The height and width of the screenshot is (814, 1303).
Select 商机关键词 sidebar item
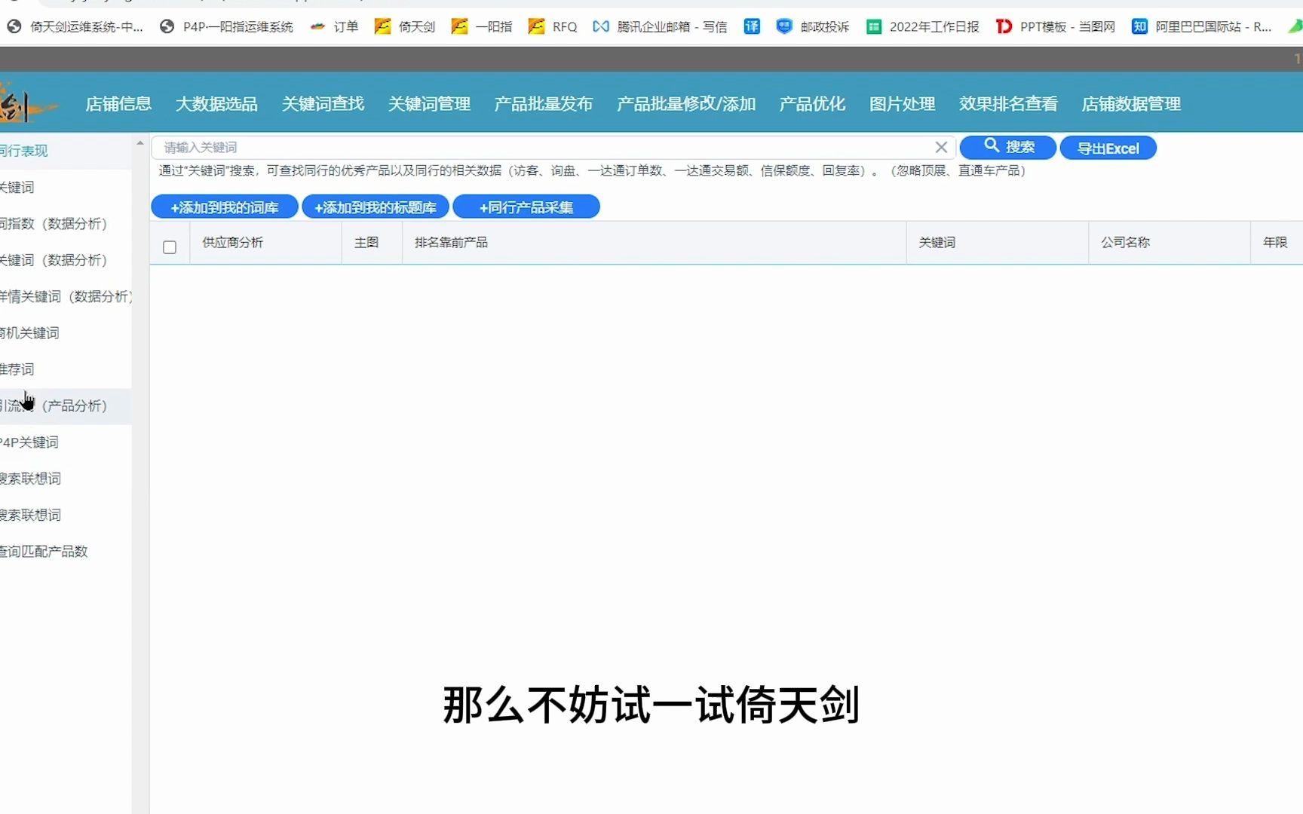pos(66,332)
